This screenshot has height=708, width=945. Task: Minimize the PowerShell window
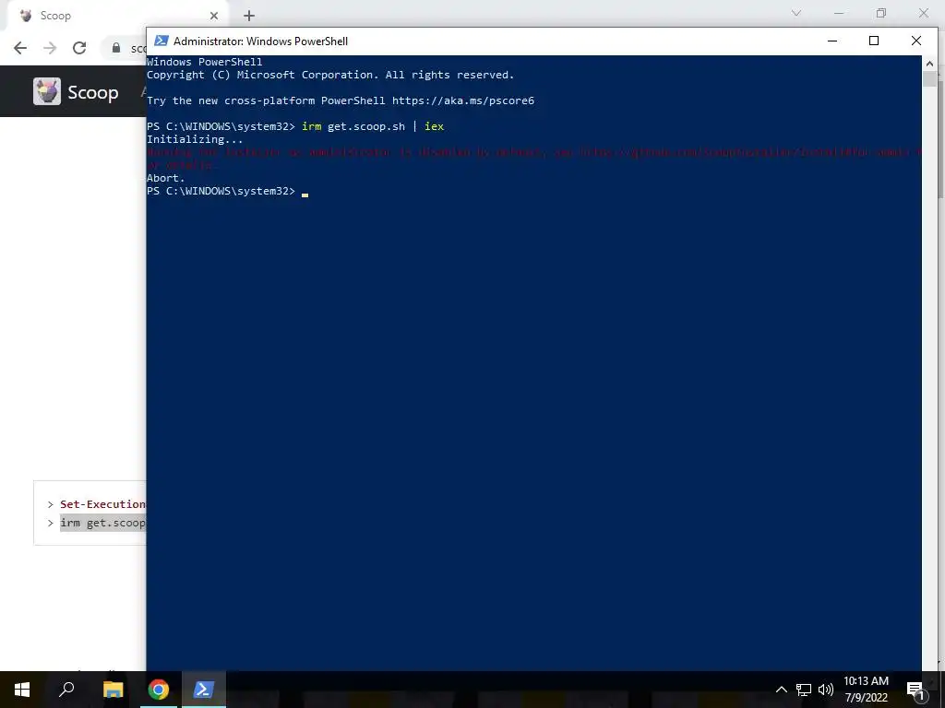(x=832, y=41)
